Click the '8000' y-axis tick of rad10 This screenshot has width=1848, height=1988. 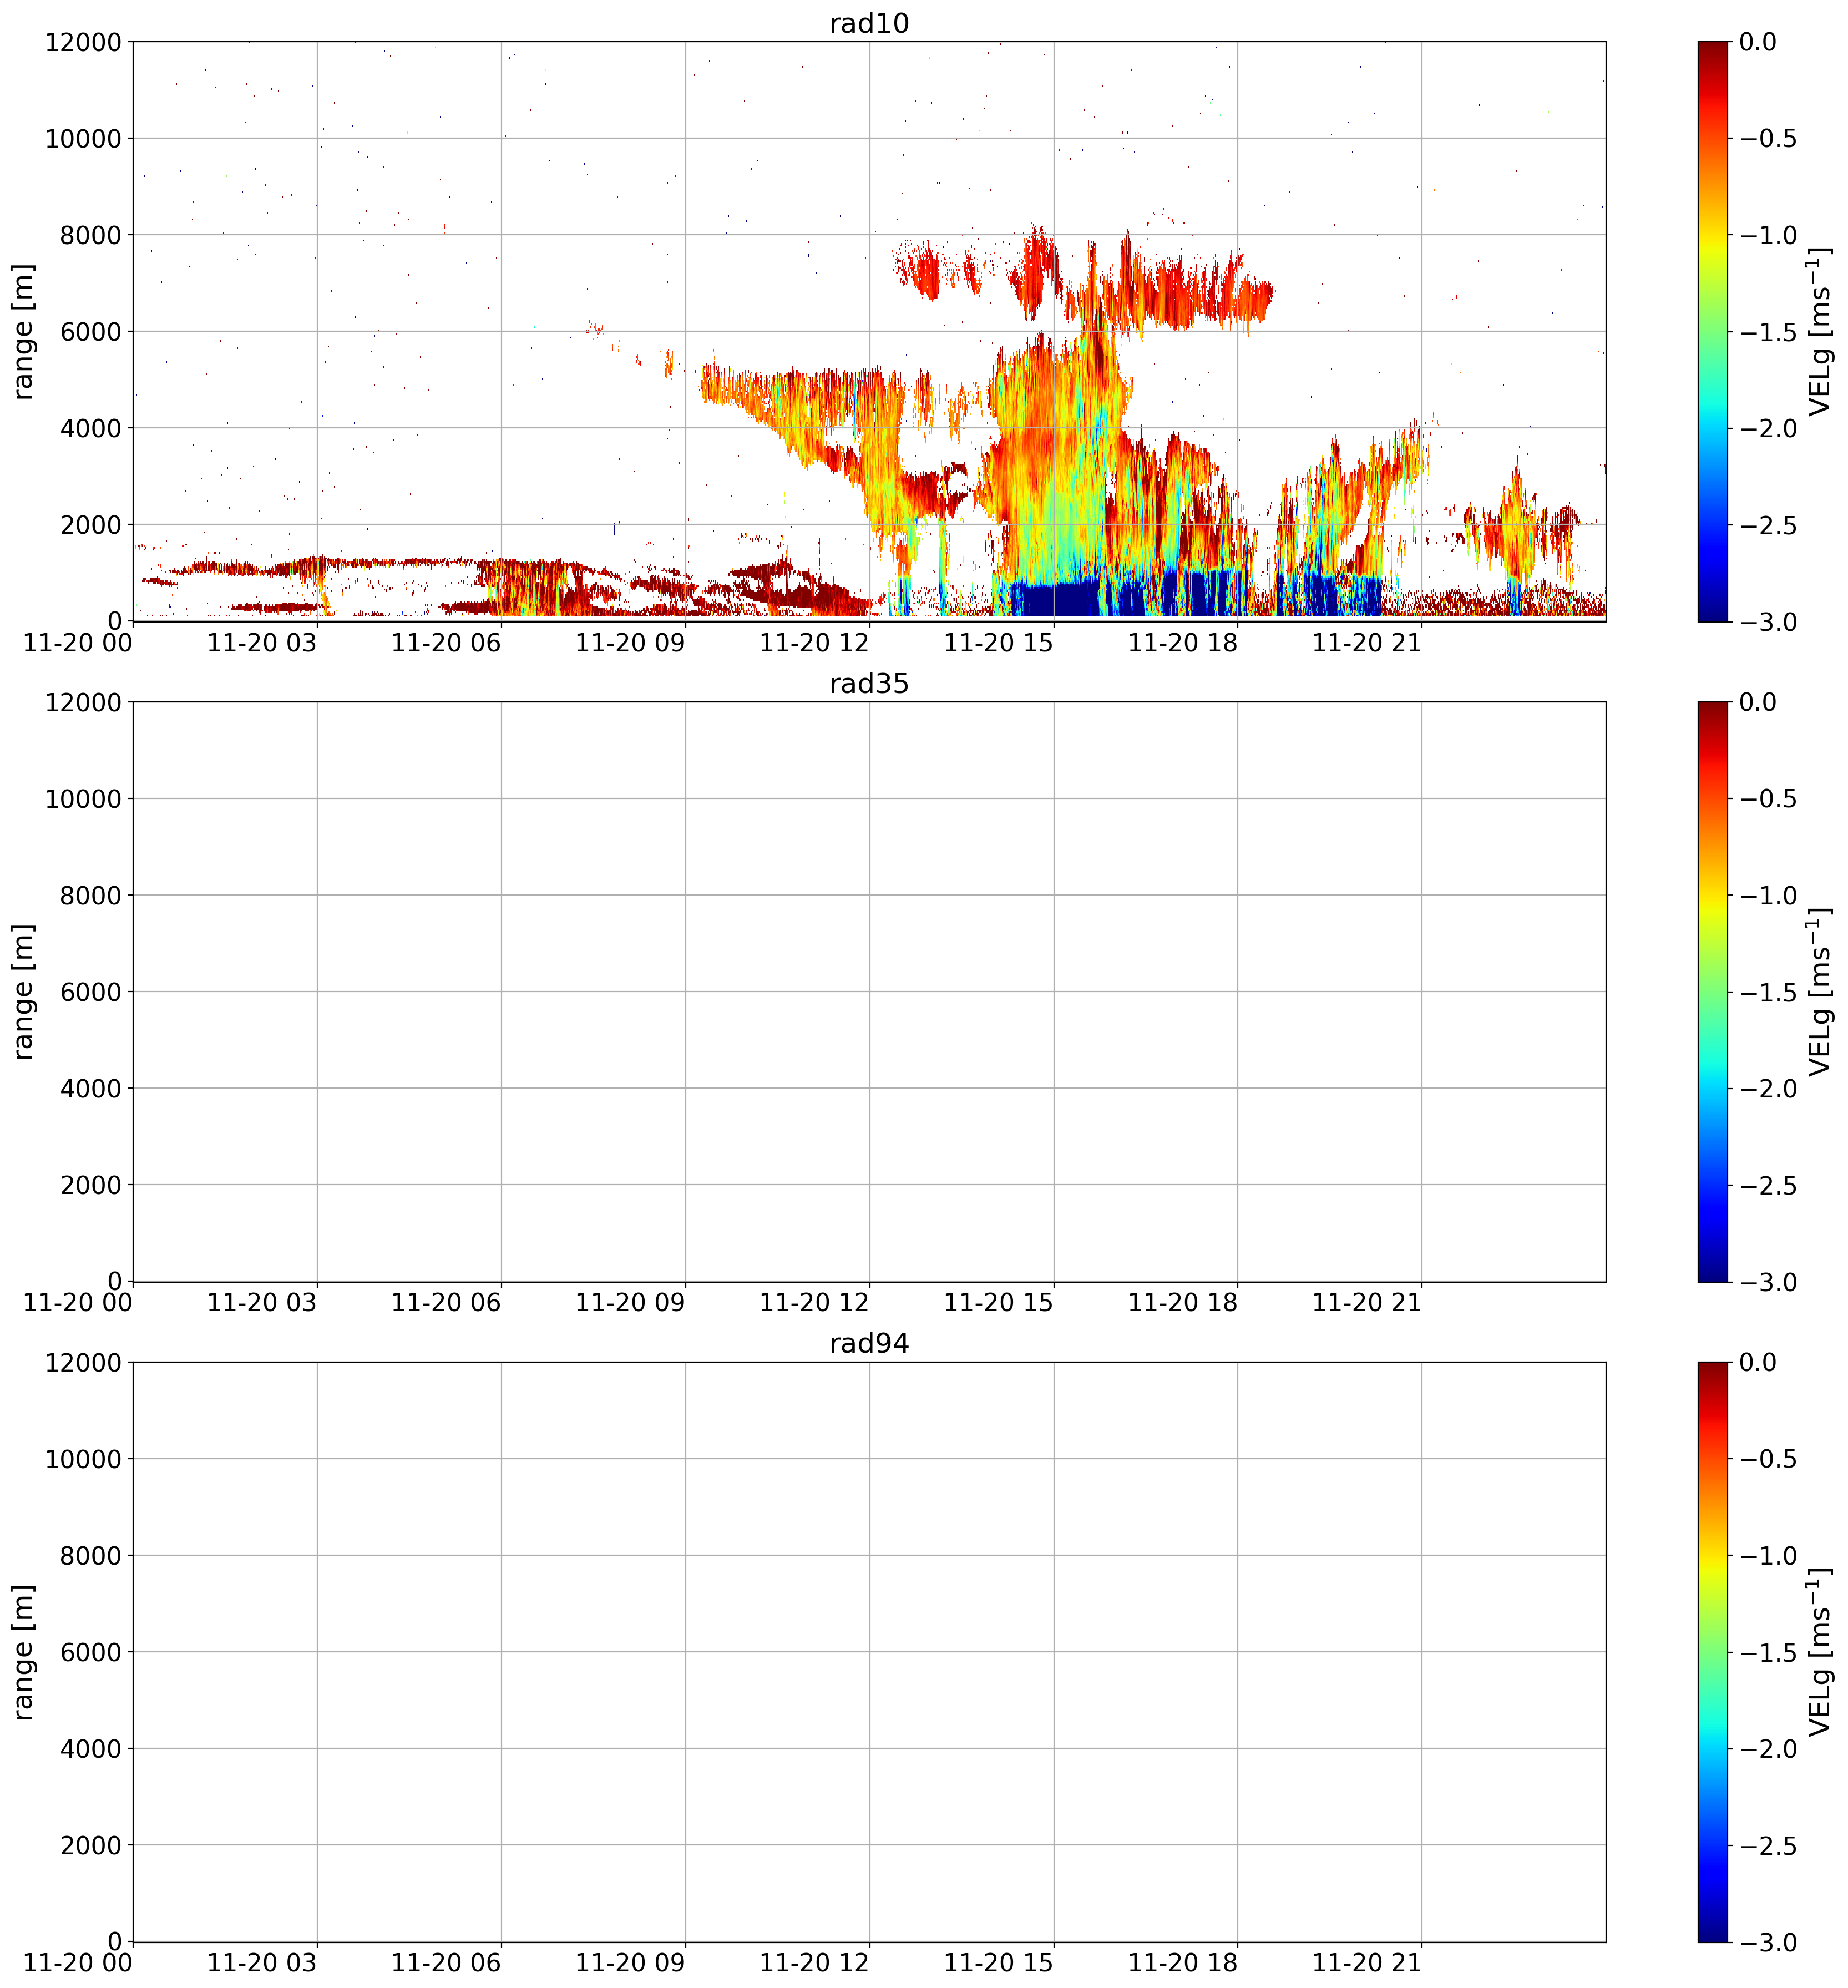pos(91,235)
